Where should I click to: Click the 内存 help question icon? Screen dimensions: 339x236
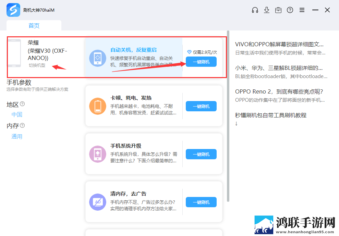click(22, 125)
